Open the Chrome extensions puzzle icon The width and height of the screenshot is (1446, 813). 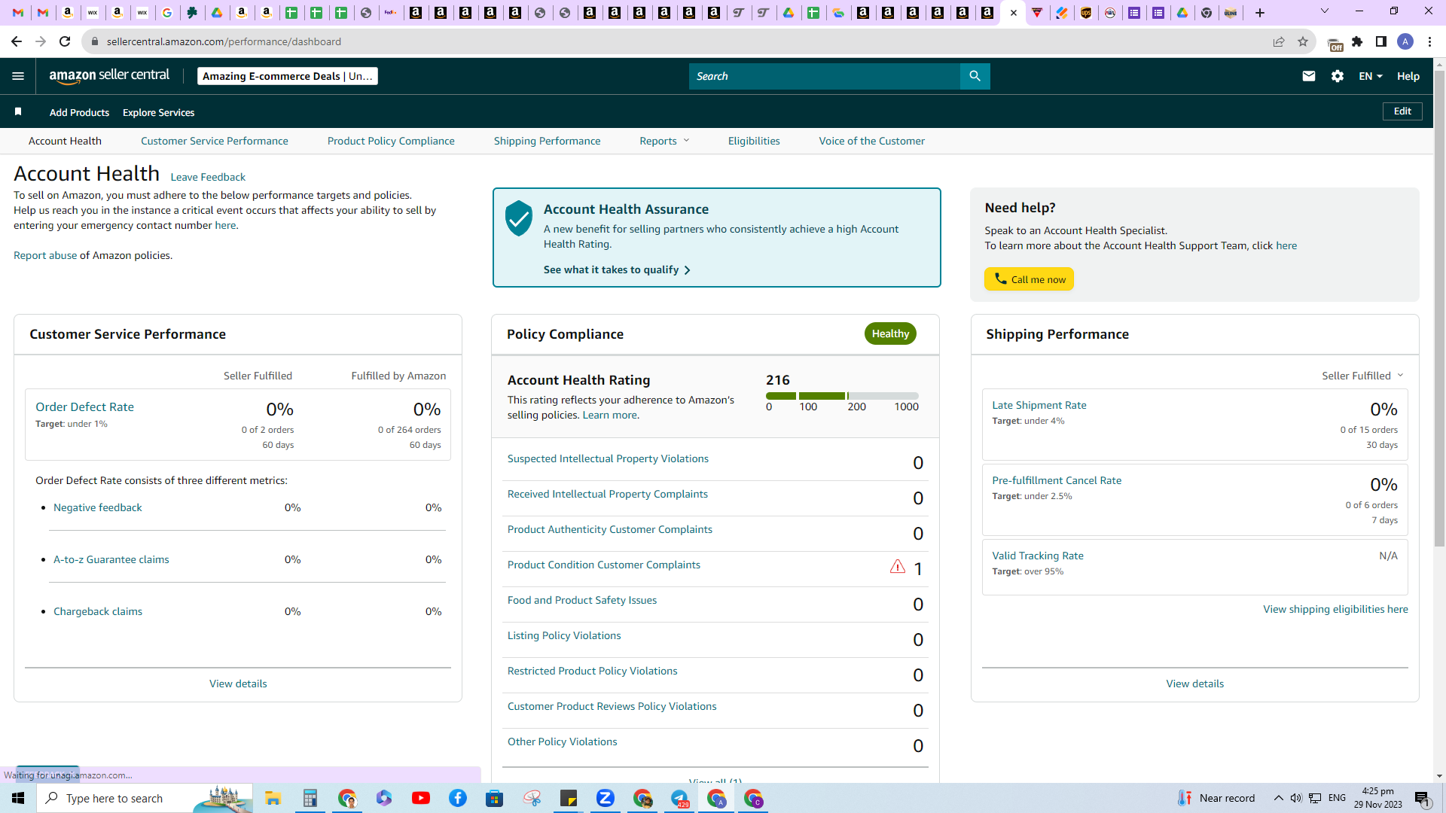click(1357, 41)
